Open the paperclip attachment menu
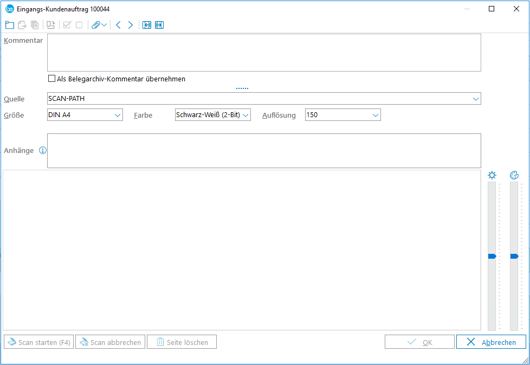530x365 pixels. [99, 25]
